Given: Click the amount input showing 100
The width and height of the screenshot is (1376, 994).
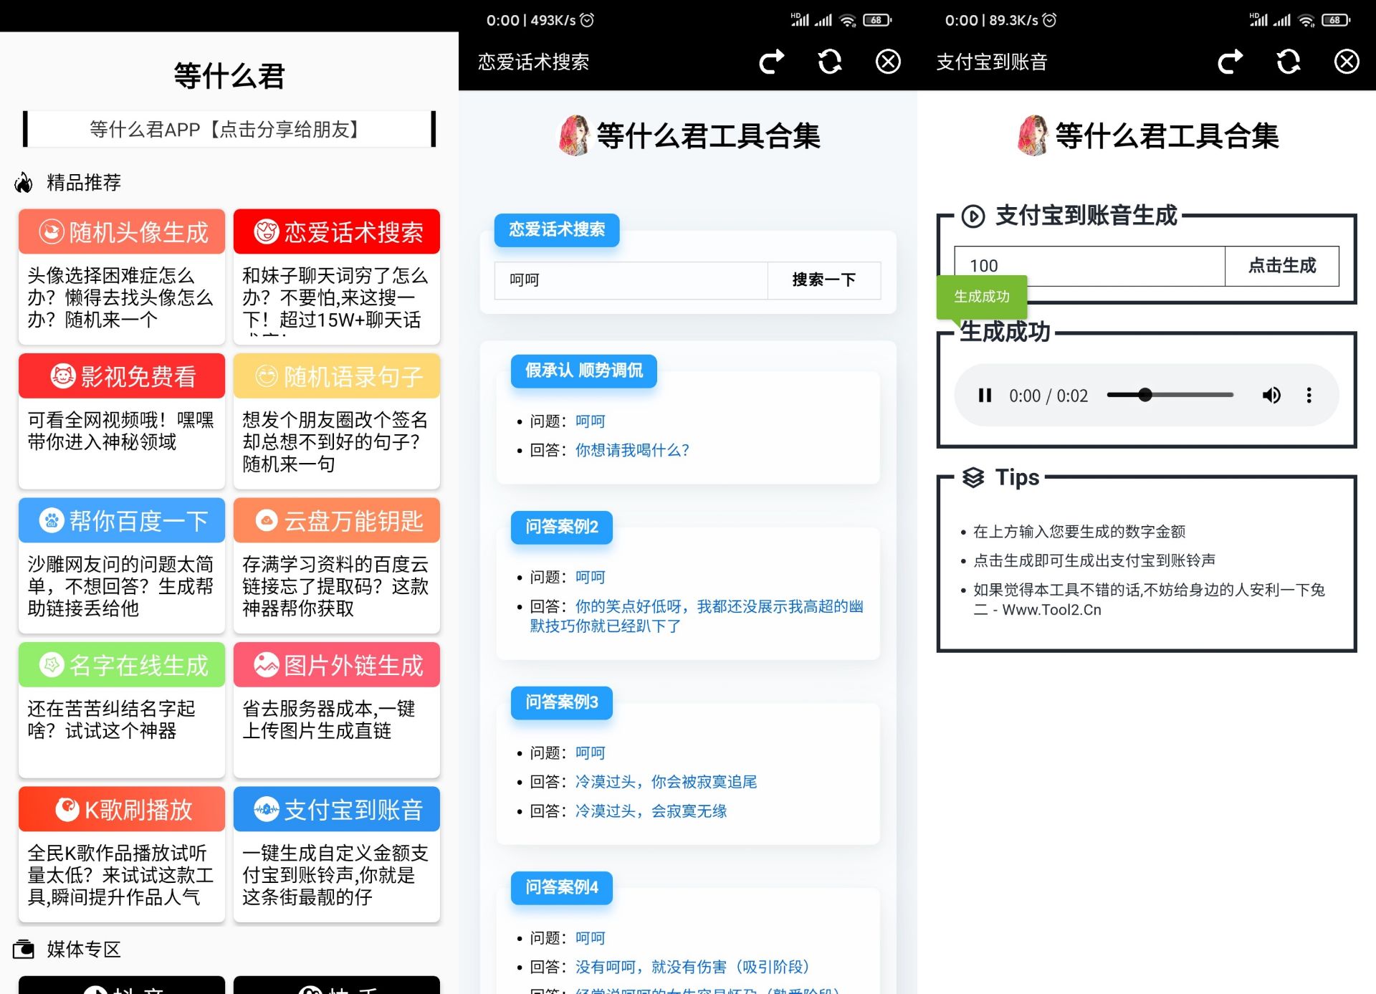Looking at the screenshot, I should (x=1089, y=266).
